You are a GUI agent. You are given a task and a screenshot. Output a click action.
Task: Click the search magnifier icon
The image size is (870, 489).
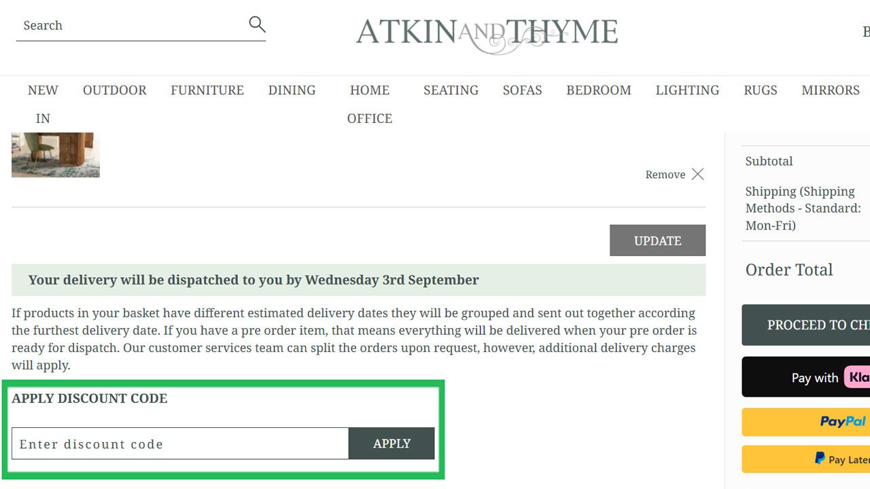point(257,24)
